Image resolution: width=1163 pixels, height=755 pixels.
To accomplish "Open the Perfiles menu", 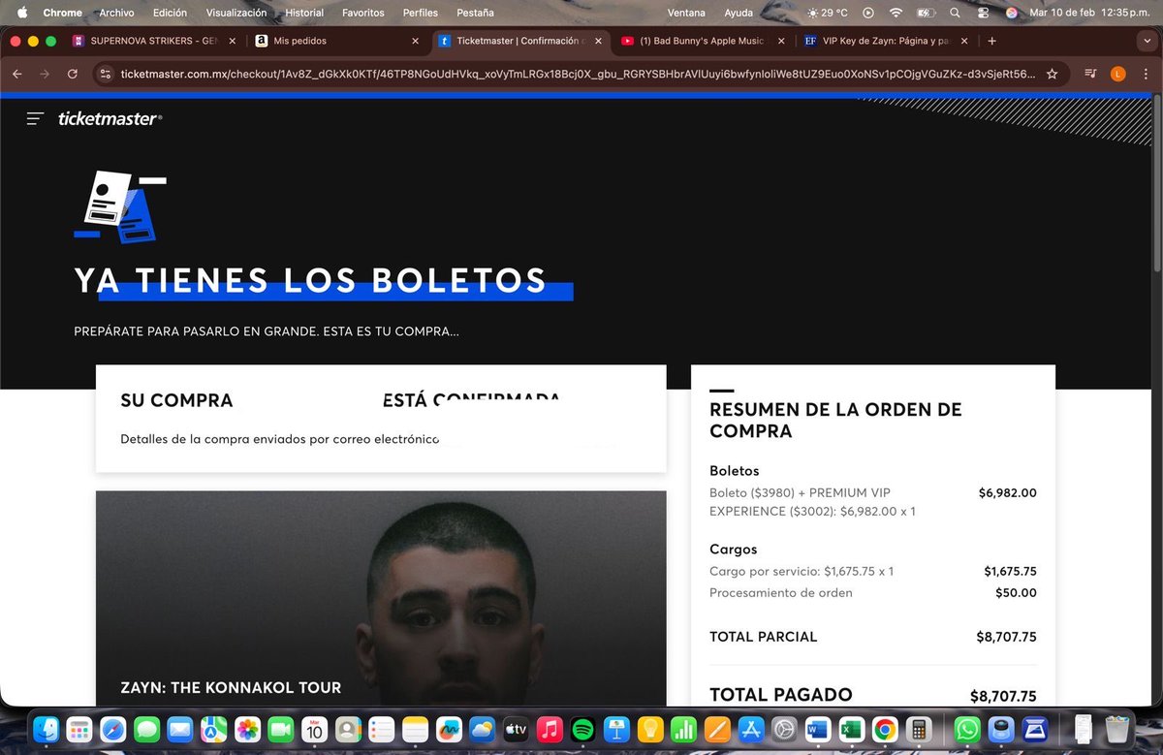I will point(421,13).
